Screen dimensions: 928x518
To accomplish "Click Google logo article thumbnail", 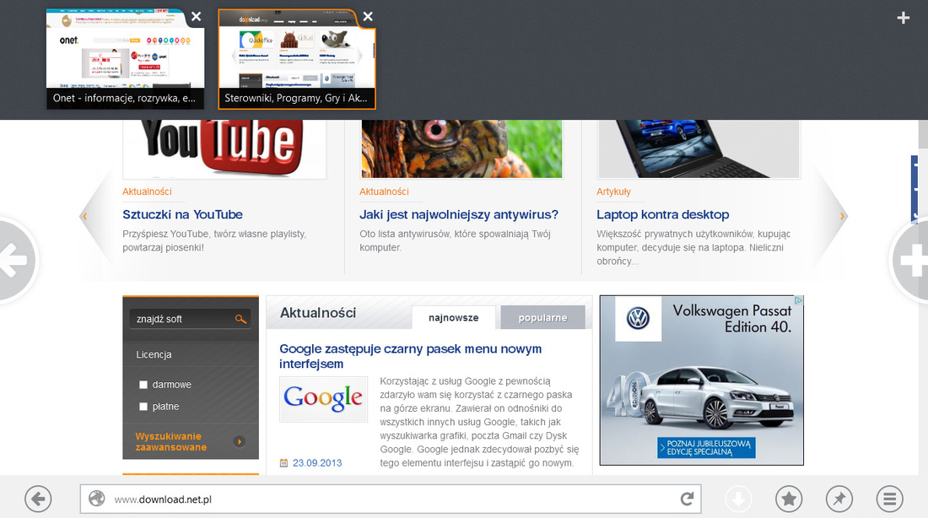I will [323, 399].
